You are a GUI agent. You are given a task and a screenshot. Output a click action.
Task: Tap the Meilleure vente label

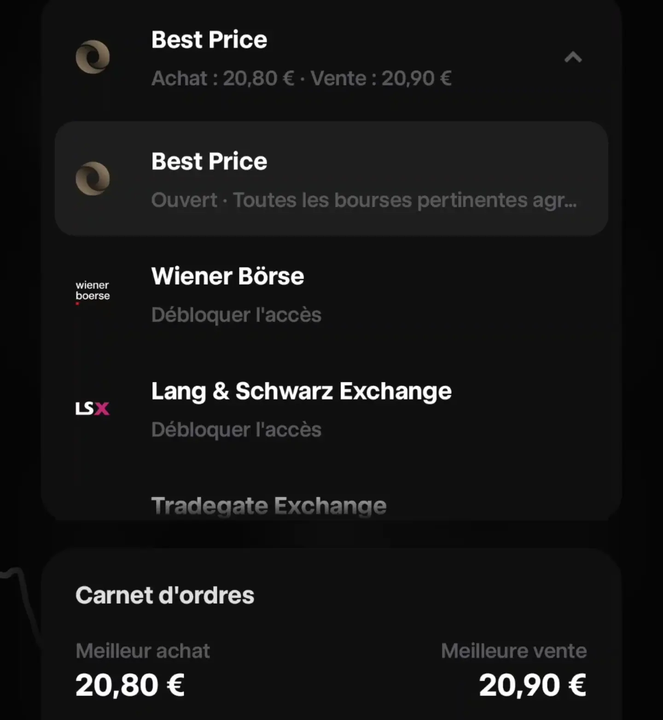pyautogui.click(x=514, y=651)
